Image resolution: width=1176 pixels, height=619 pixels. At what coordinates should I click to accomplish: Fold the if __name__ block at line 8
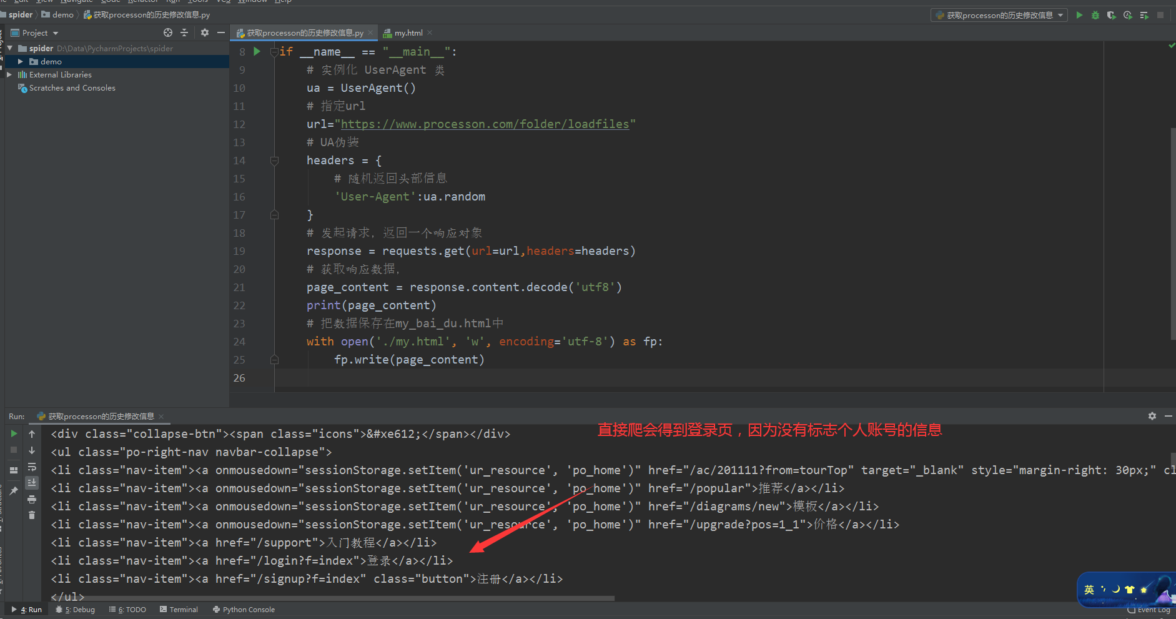[274, 52]
